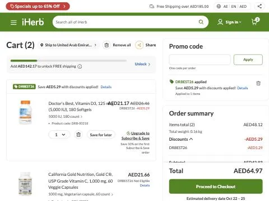
Task: Focus the promo code input field
Action: coord(200,60)
